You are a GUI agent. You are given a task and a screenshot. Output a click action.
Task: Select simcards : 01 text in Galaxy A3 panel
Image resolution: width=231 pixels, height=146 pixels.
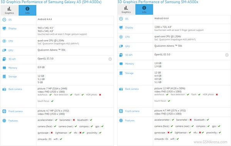45,139
